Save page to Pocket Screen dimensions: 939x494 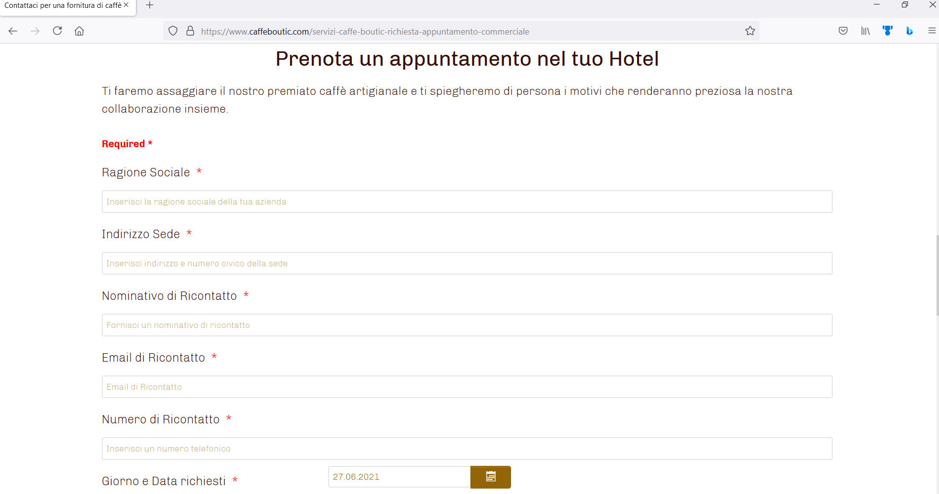tap(843, 31)
